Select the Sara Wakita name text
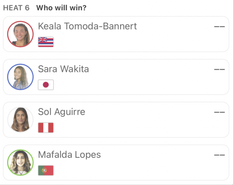Screen dimensions: 234x185 coord(63,69)
